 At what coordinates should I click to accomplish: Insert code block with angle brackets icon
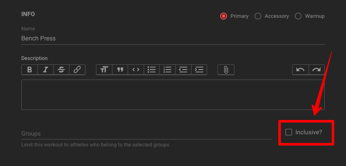136,70
